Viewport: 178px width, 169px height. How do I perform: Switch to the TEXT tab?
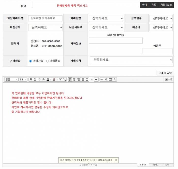point(167,165)
